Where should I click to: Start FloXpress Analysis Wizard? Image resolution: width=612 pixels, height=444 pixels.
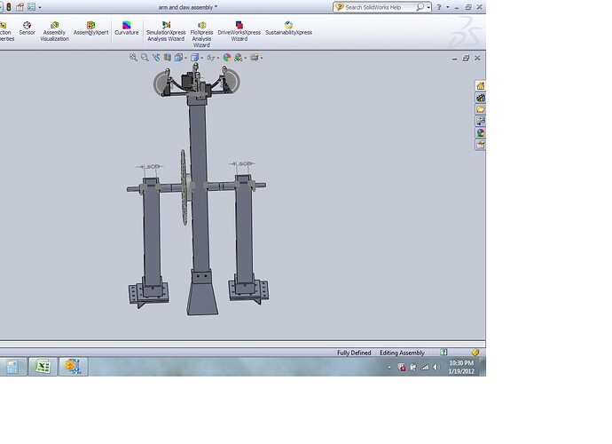point(202,35)
